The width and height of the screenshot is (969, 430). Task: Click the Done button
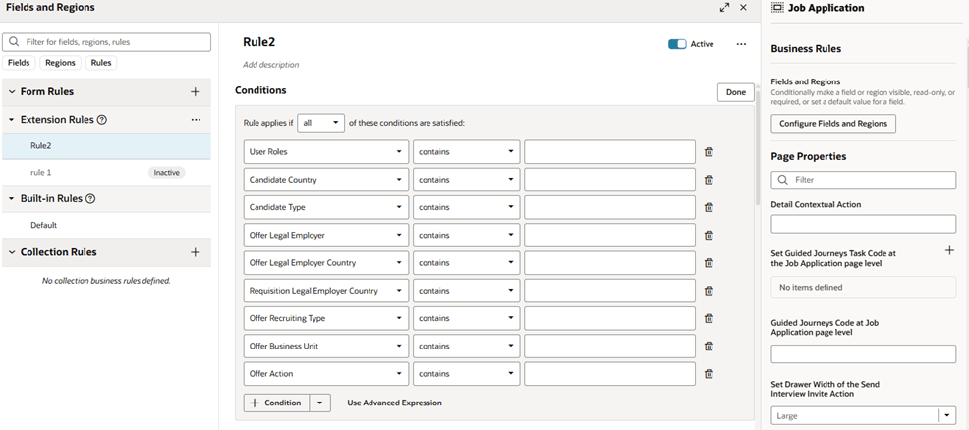point(735,92)
